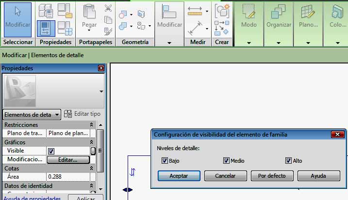Image resolution: width=348 pixels, height=200 pixels.
Task: Open Pegar dropdown arrow
Action: click(x=89, y=31)
